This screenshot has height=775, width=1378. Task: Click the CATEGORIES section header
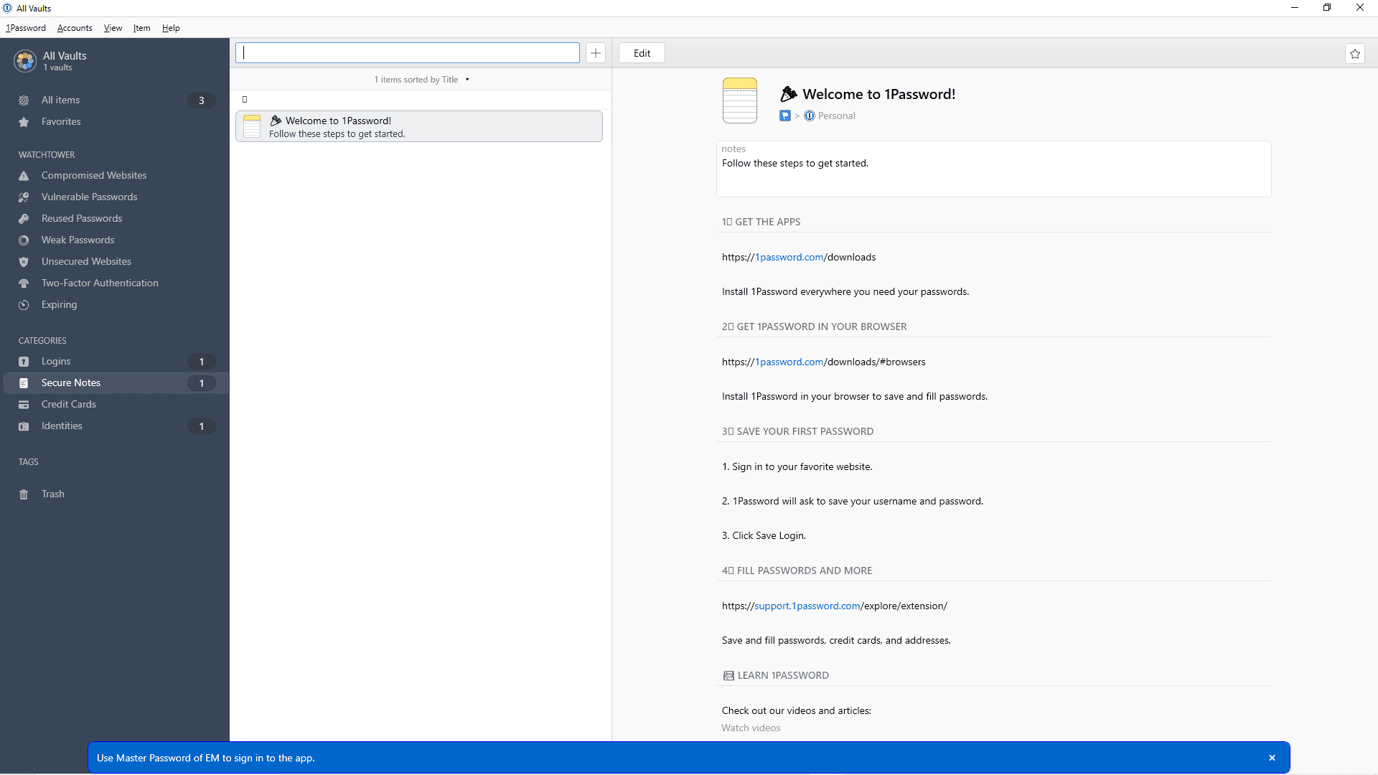point(42,341)
